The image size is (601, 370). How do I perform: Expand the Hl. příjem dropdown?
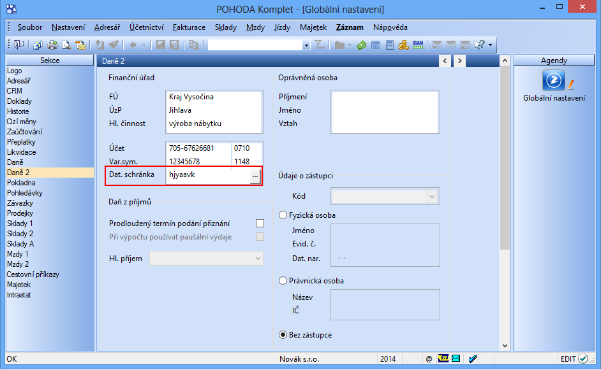click(258, 259)
